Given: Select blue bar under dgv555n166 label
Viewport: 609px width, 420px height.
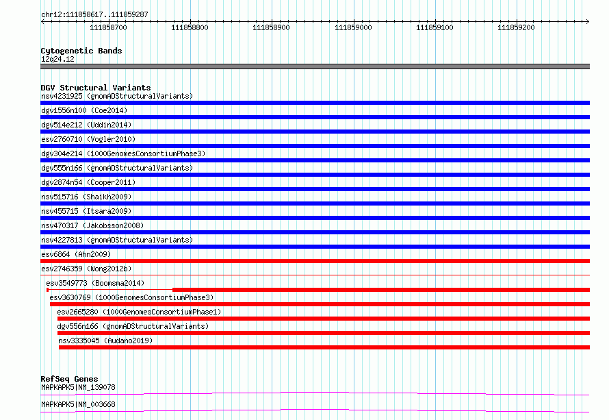Looking at the screenshot, I should (x=315, y=175).
